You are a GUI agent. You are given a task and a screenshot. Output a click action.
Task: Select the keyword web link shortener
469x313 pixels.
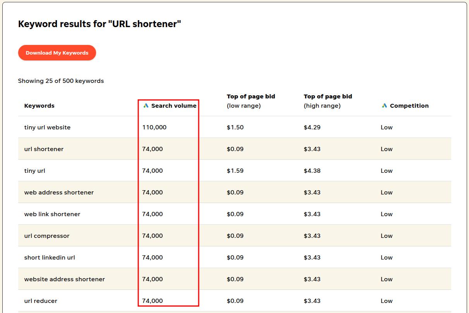[52, 214]
